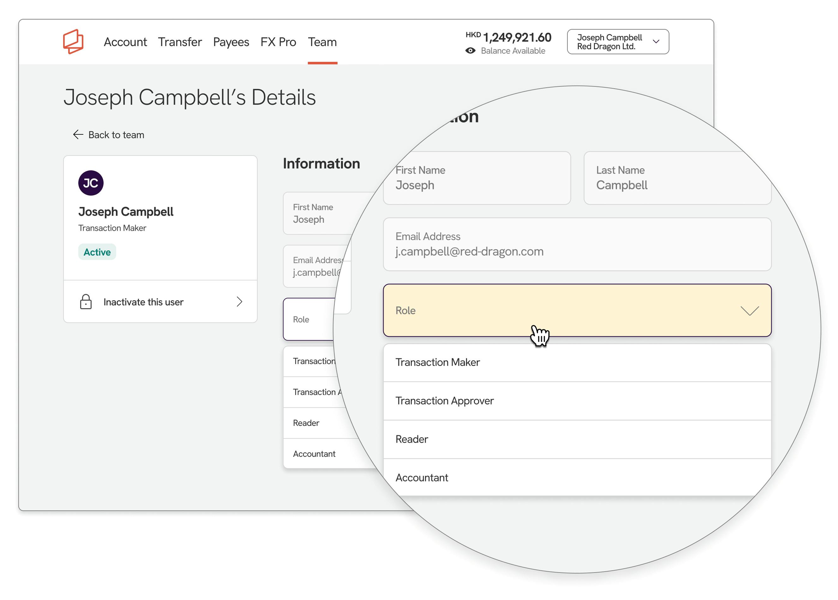
Task: Go to the Payees page
Action: (x=231, y=42)
